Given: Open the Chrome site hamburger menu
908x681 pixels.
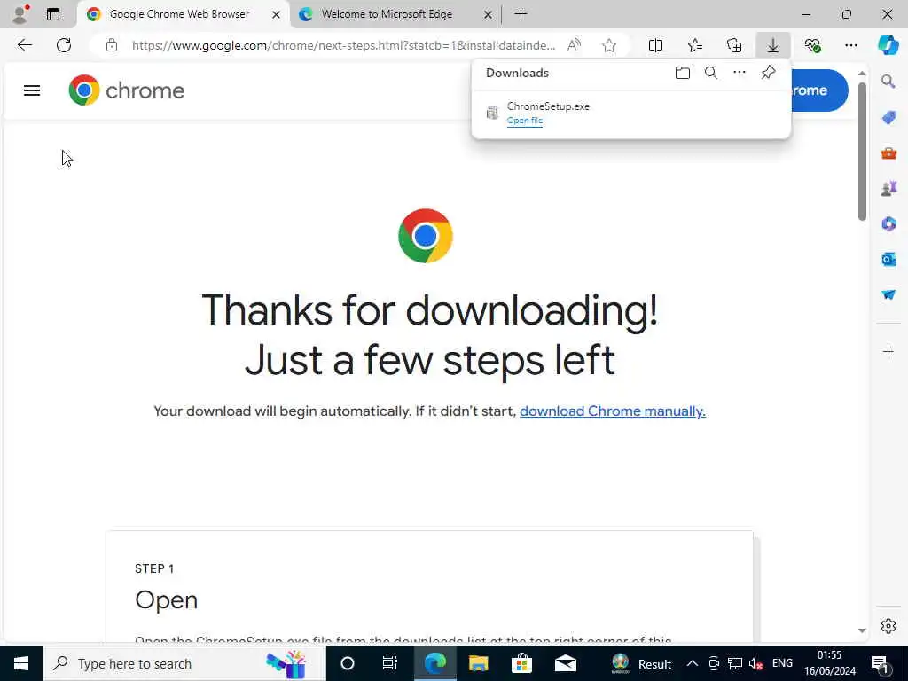Looking at the screenshot, I should pos(32,90).
